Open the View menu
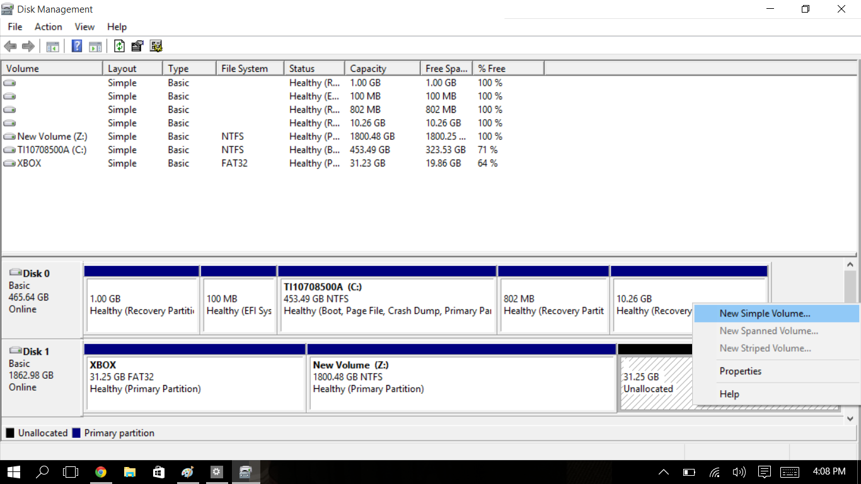This screenshot has height=484, width=861. tap(84, 26)
